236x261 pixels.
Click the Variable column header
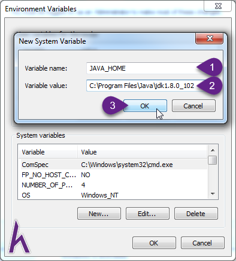(x=48, y=152)
